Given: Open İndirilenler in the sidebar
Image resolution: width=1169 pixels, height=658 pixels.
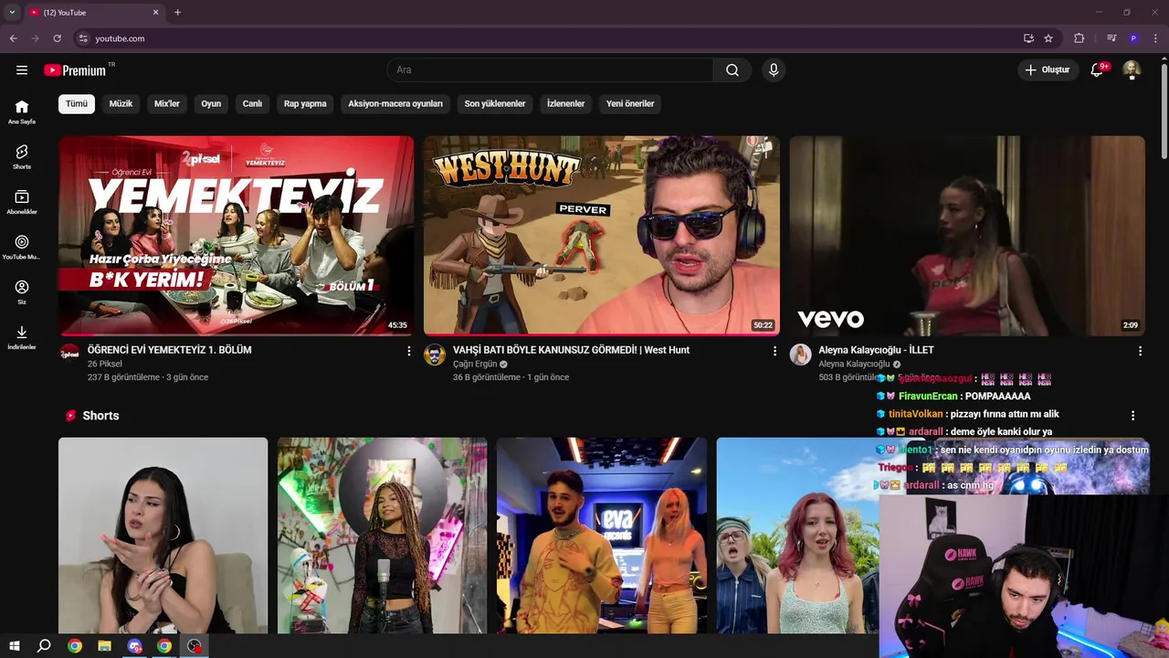Looking at the screenshot, I should tap(22, 337).
